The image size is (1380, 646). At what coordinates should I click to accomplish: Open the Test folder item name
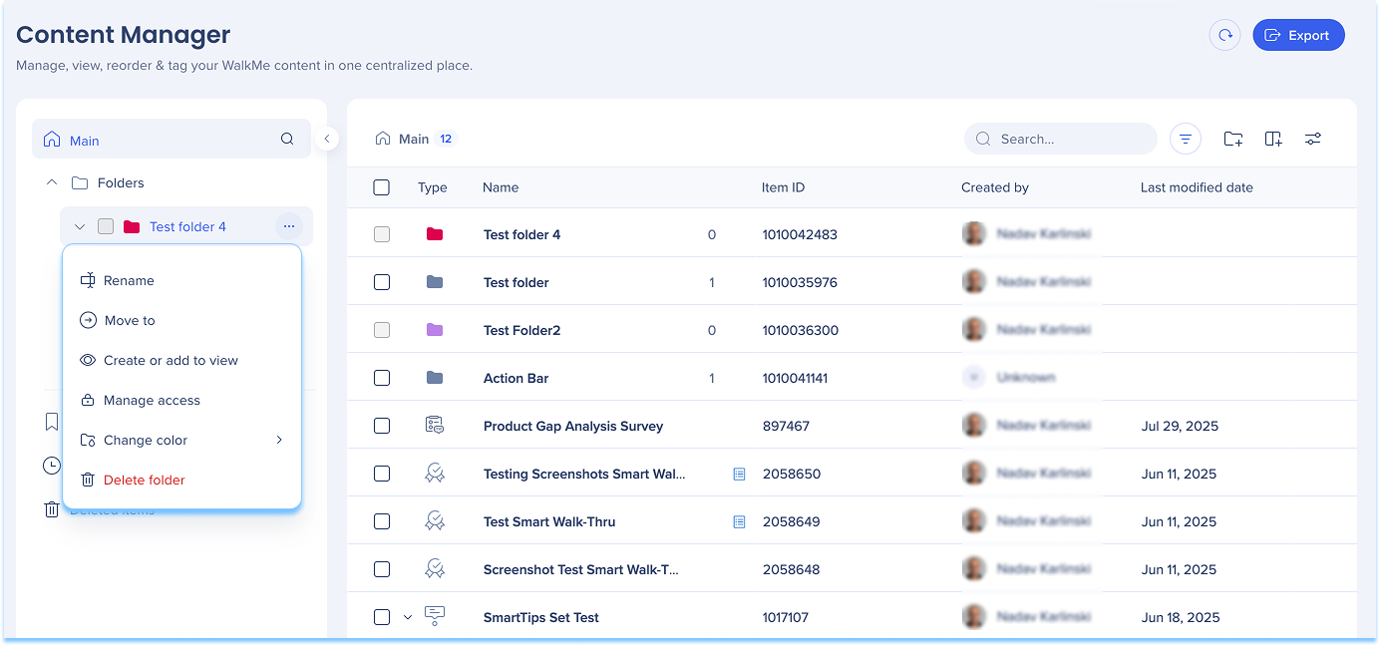pyautogui.click(x=516, y=282)
